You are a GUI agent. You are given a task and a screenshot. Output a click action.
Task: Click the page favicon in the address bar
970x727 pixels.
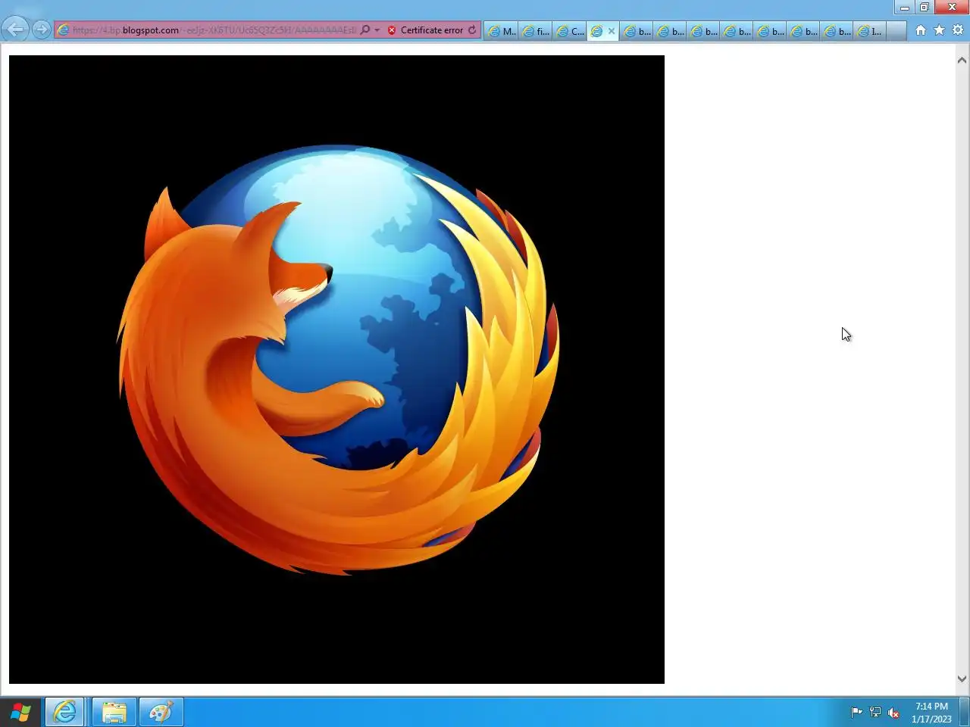pyautogui.click(x=64, y=30)
